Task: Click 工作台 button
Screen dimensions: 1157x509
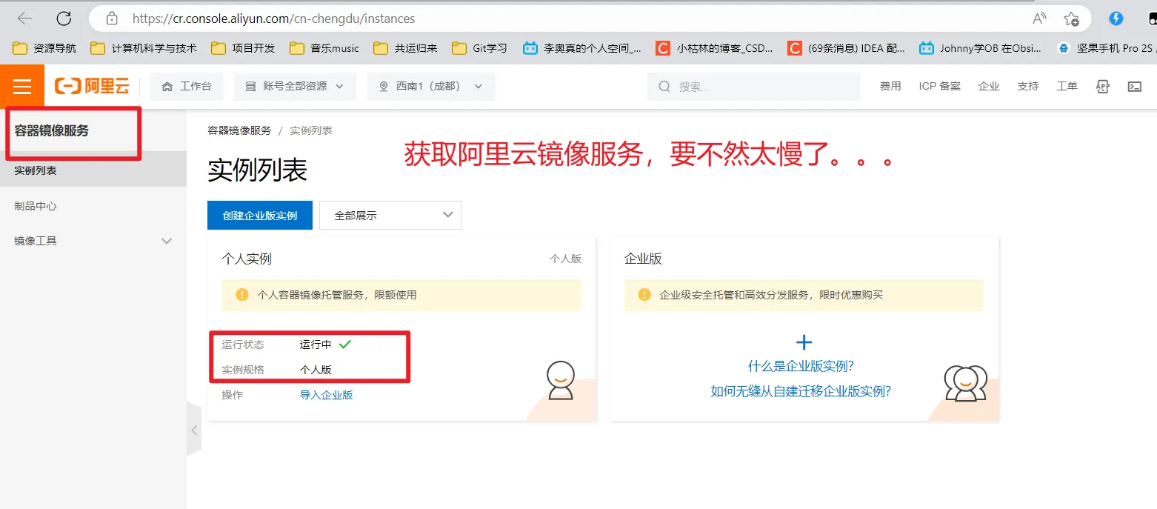Action: pos(187,87)
